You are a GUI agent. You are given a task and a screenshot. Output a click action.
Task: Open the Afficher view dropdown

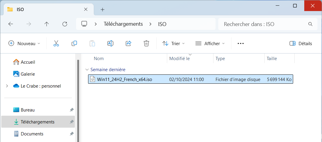click(210, 44)
